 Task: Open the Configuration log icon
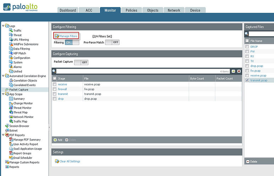tap(11, 58)
